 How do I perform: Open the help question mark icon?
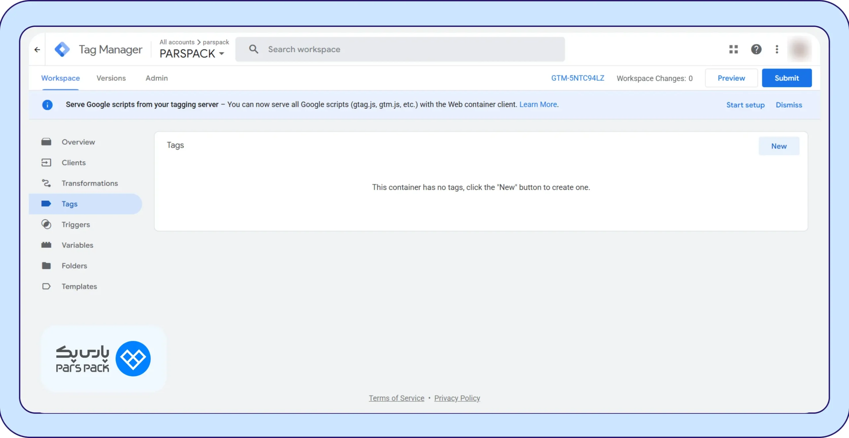(756, 49)
